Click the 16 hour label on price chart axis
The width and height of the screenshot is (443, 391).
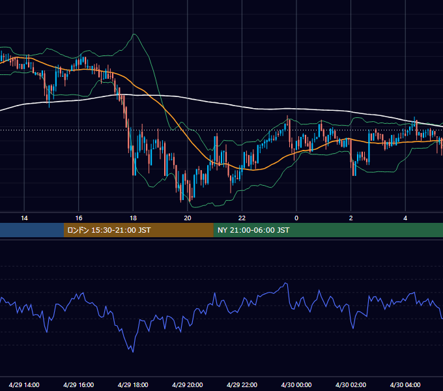tap(79, 218)
